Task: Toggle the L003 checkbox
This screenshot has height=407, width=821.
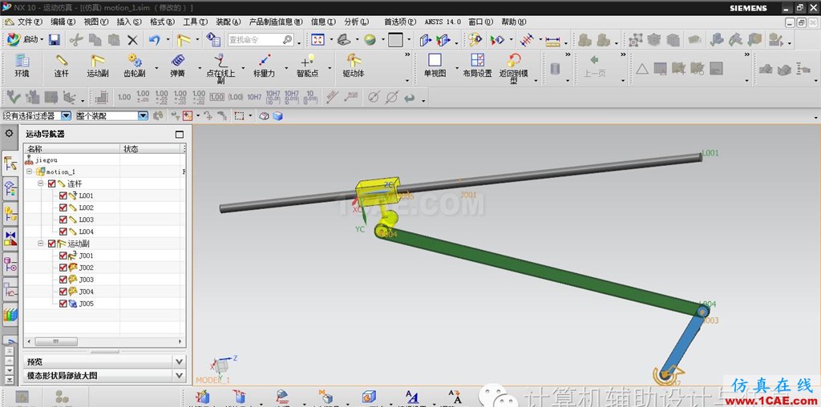Action: point(63,220)
